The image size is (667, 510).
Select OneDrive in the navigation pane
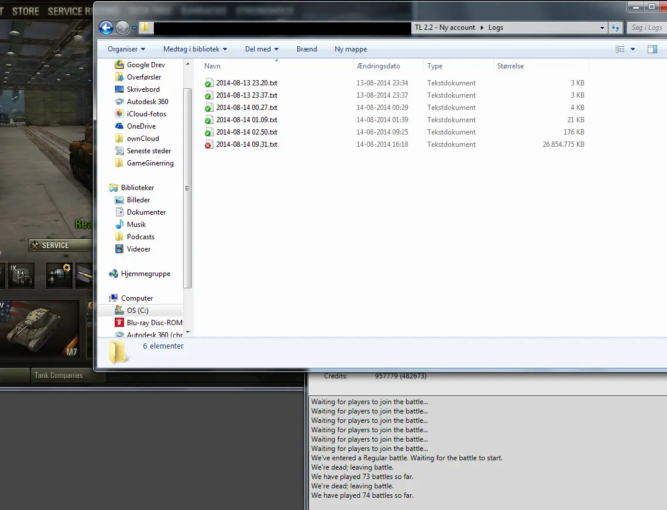click(141, 126)
